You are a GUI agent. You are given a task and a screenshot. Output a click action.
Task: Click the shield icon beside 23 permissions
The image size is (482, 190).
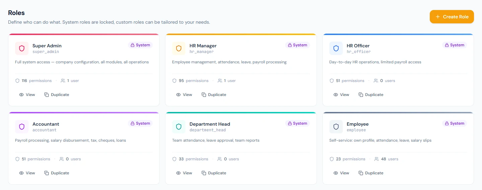tap(332, 159)
